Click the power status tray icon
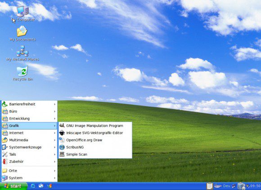 tap(241, 186)
